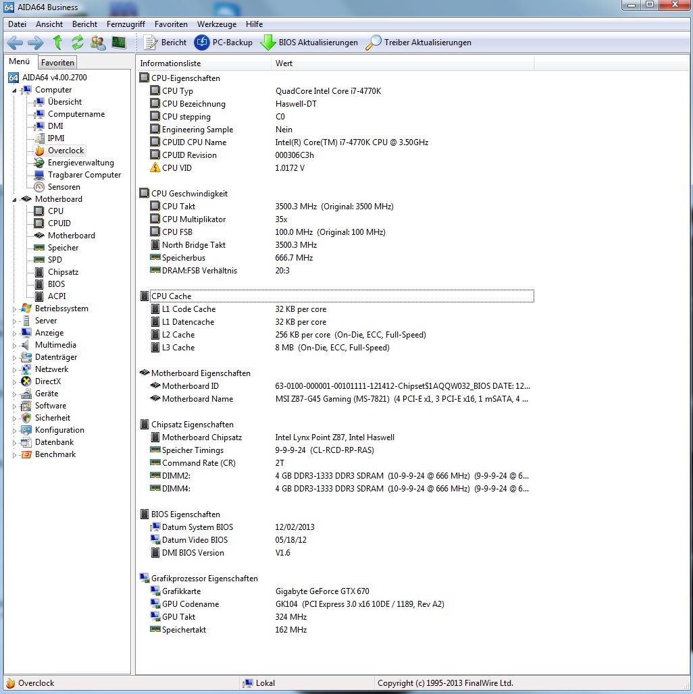Open Treiber Aktualisierungen
This screenshot has height=694, width=693.
tap(419, 43)
